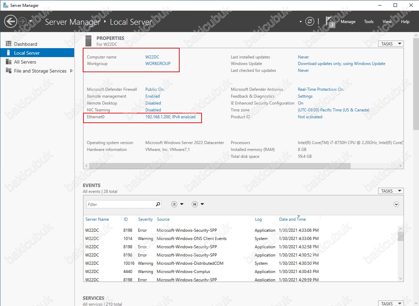This screenshot has width=419, height=306.
Task: Open the Help menu
Action: click(405, 22)
